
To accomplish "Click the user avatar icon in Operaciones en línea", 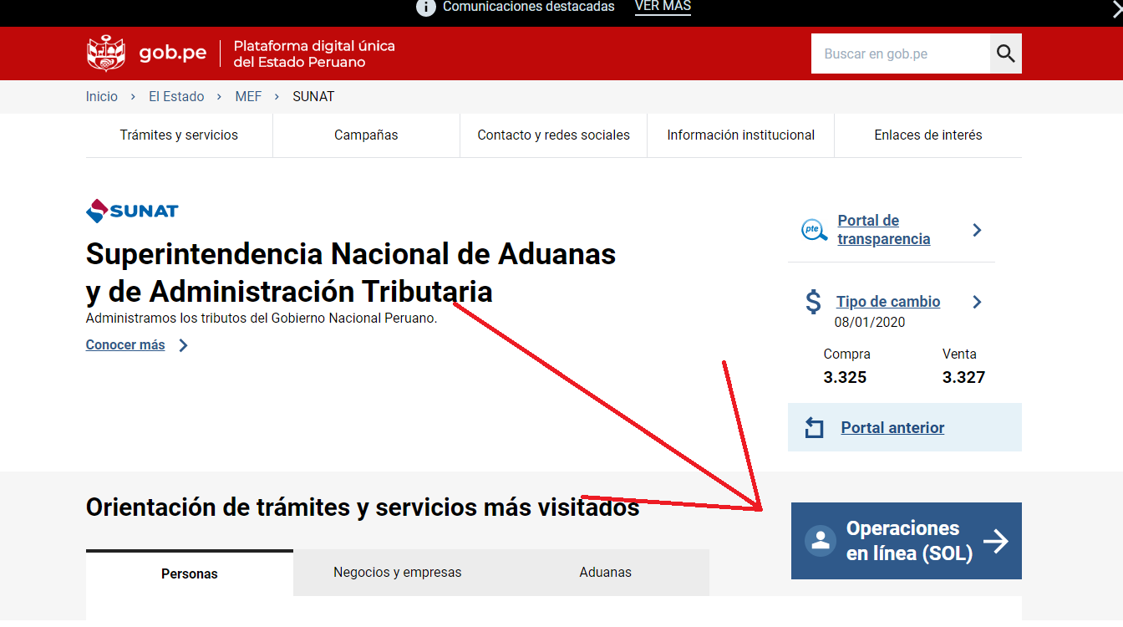I will (821, 540).
